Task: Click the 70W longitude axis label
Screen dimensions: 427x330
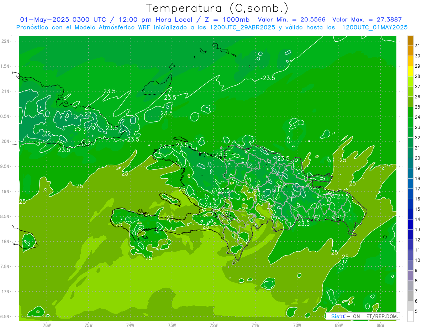Action: tap(297, 325)
